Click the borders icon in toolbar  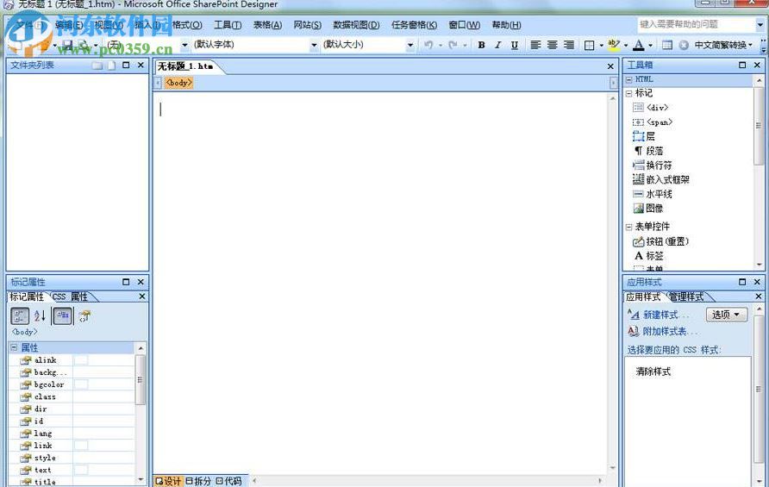[x=590, y=45]
